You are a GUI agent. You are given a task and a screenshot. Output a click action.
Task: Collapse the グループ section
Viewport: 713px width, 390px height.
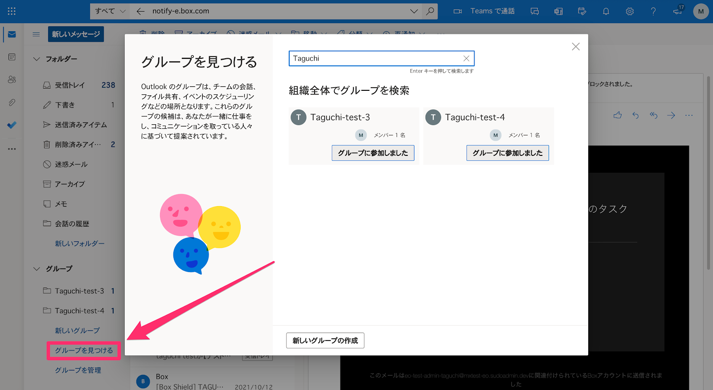[37, 268]
